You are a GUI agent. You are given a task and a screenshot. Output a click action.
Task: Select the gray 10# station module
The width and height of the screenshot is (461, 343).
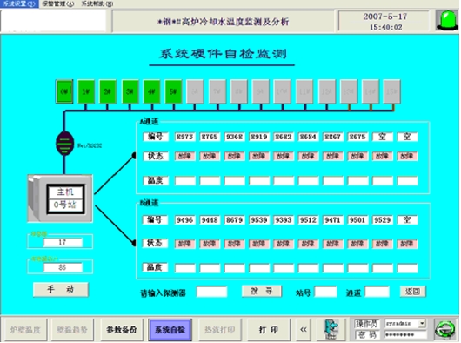282,91
